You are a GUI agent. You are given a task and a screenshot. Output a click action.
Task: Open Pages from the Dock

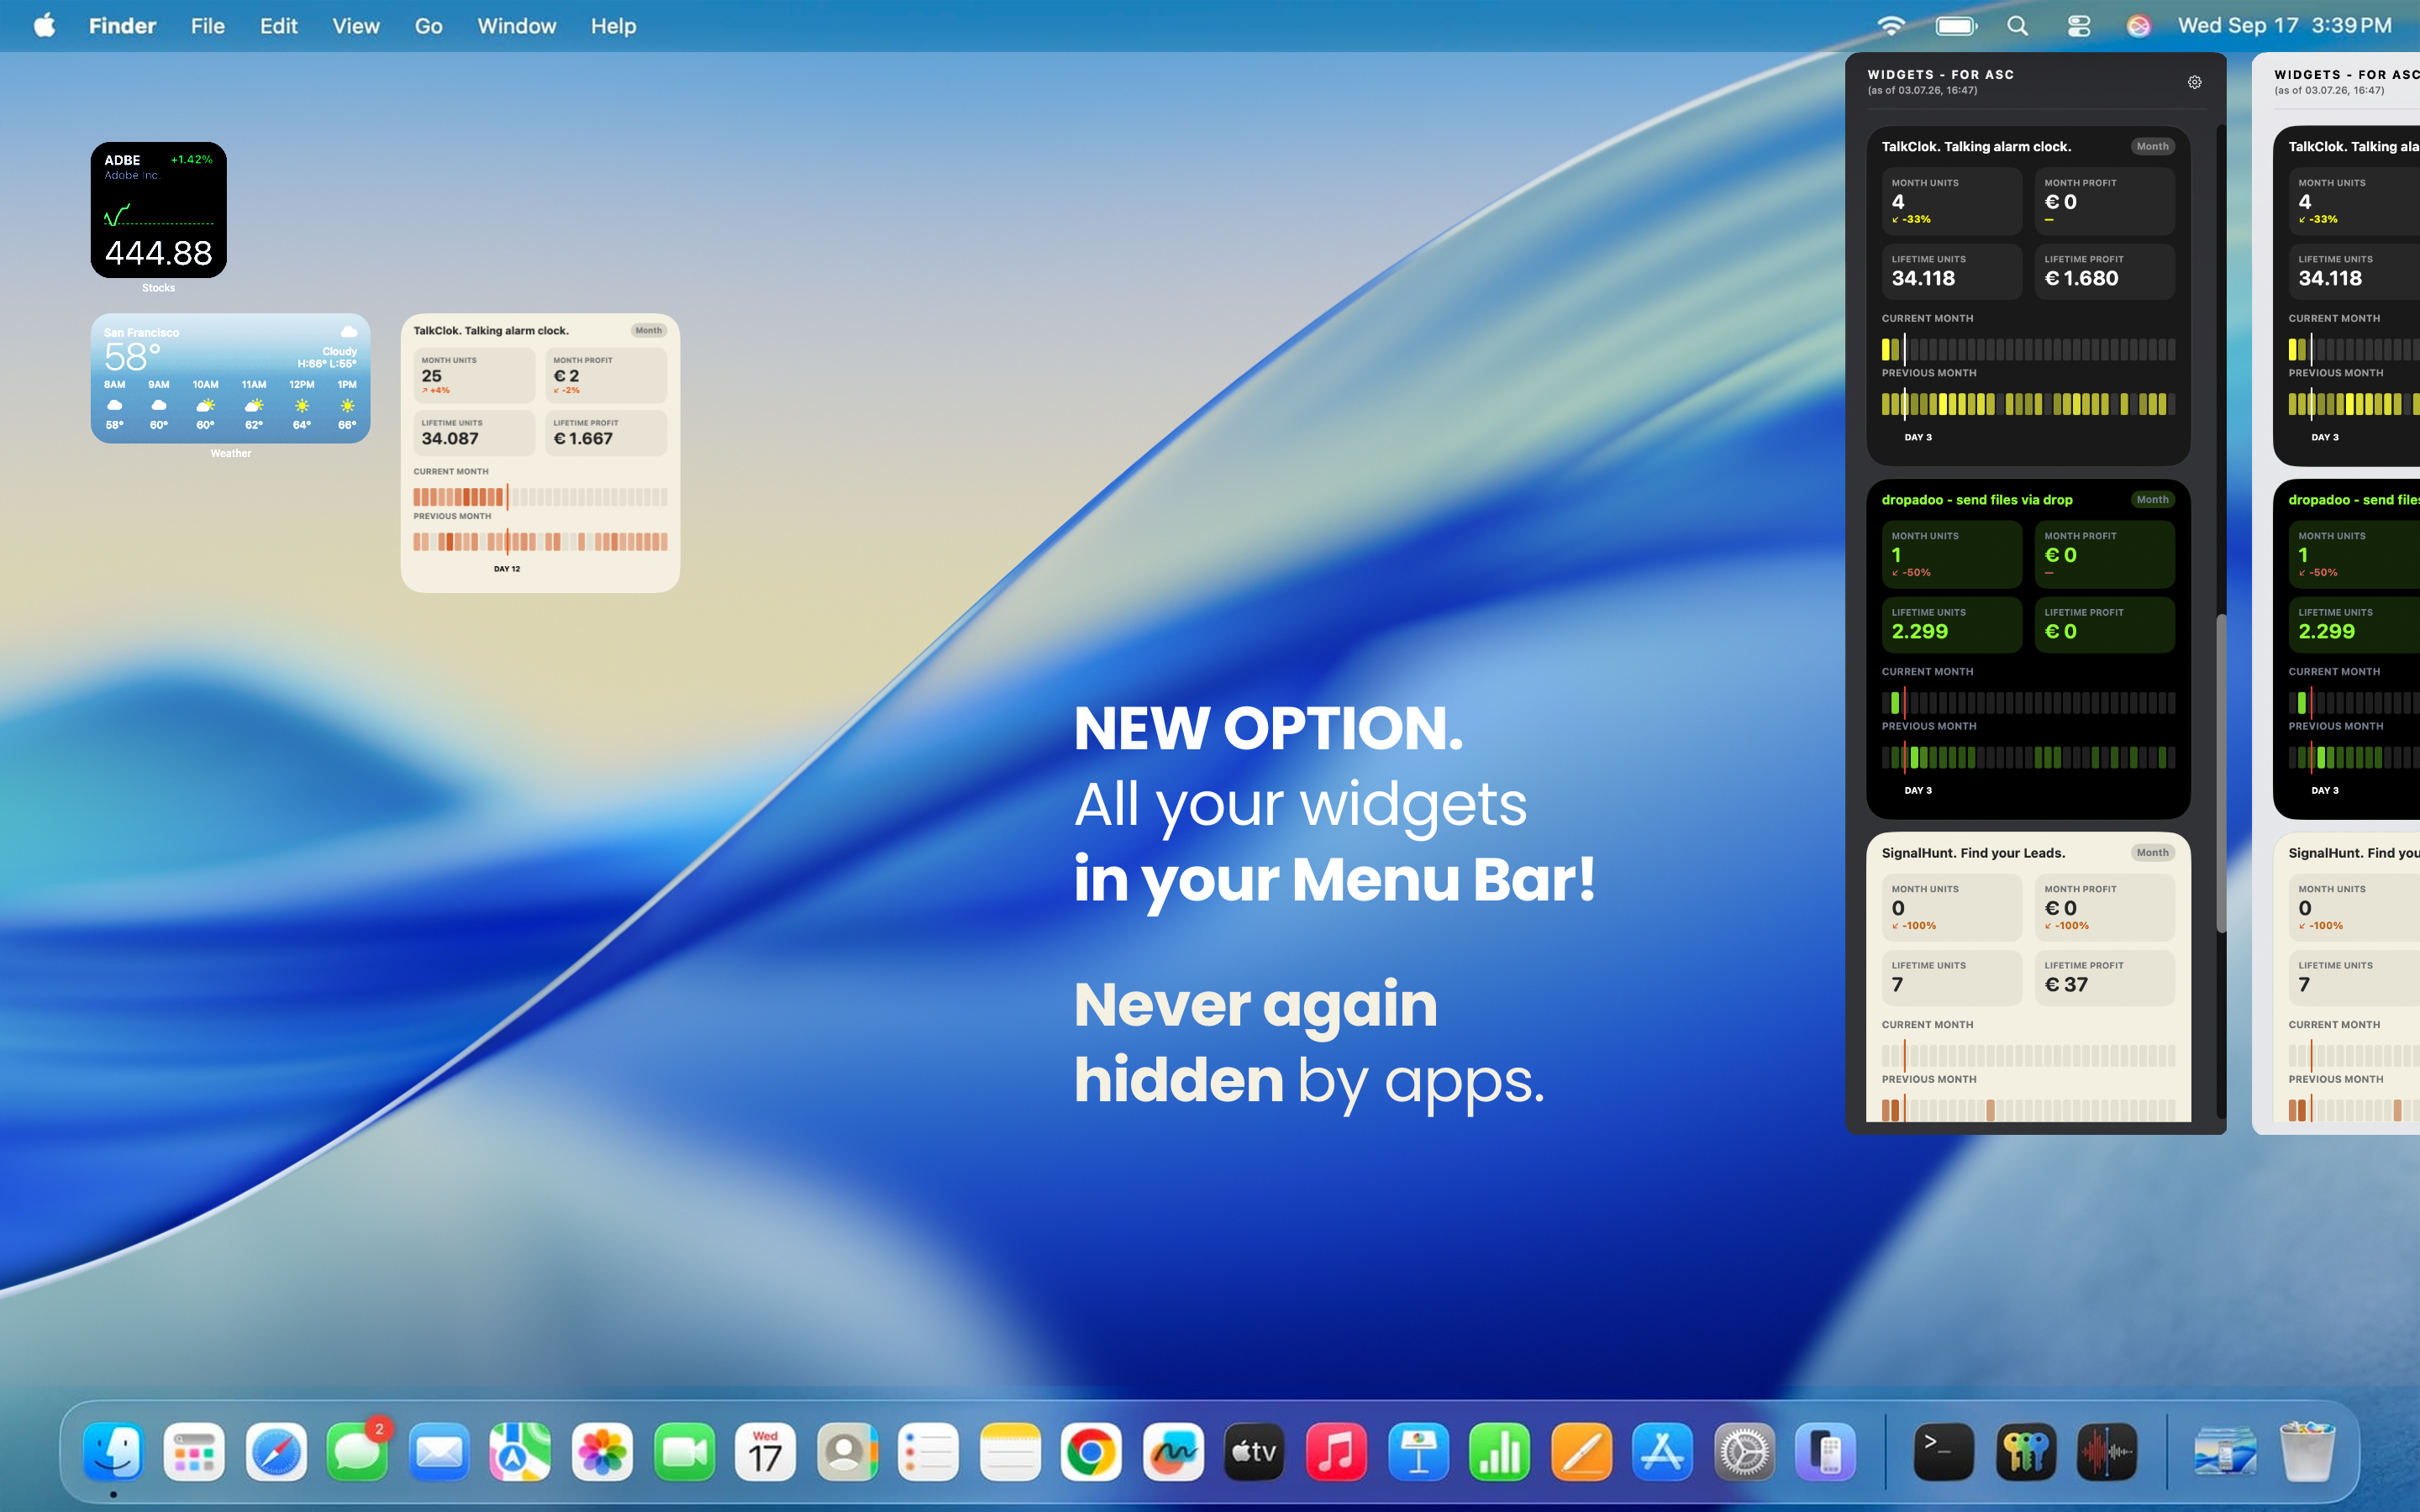tap(1581, 1451)
